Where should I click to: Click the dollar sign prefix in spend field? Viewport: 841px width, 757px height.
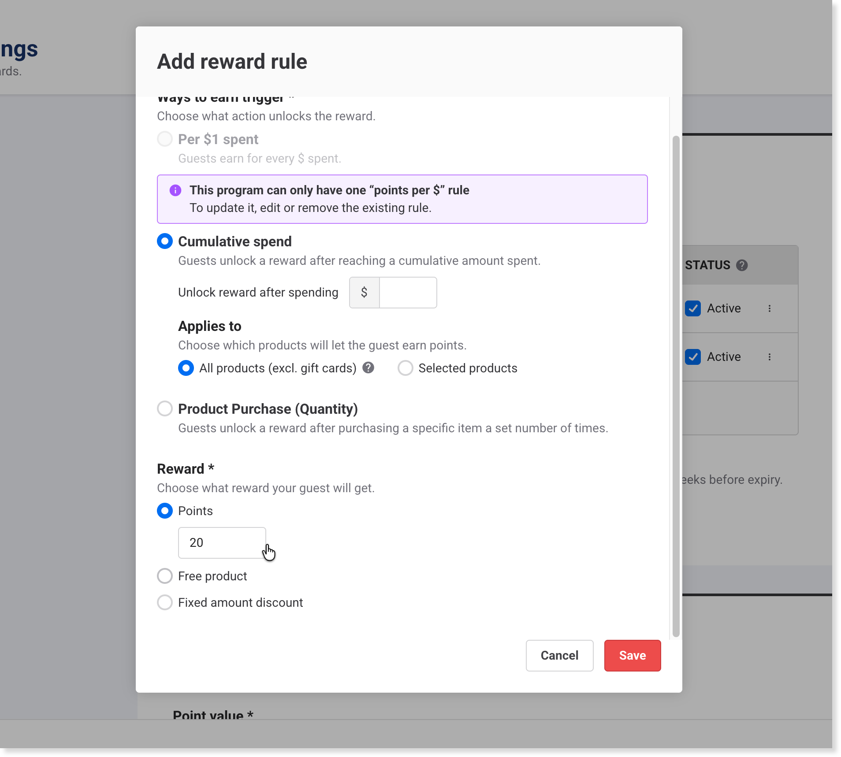click(364, 293)
